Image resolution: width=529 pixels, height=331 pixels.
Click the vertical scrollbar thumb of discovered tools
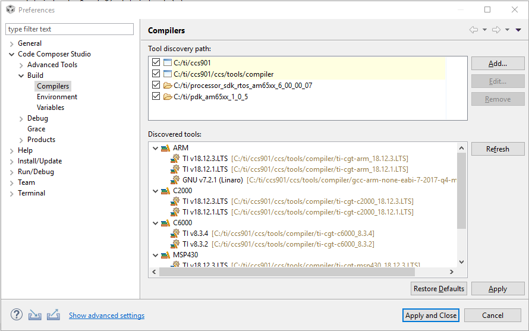(461, 191)
